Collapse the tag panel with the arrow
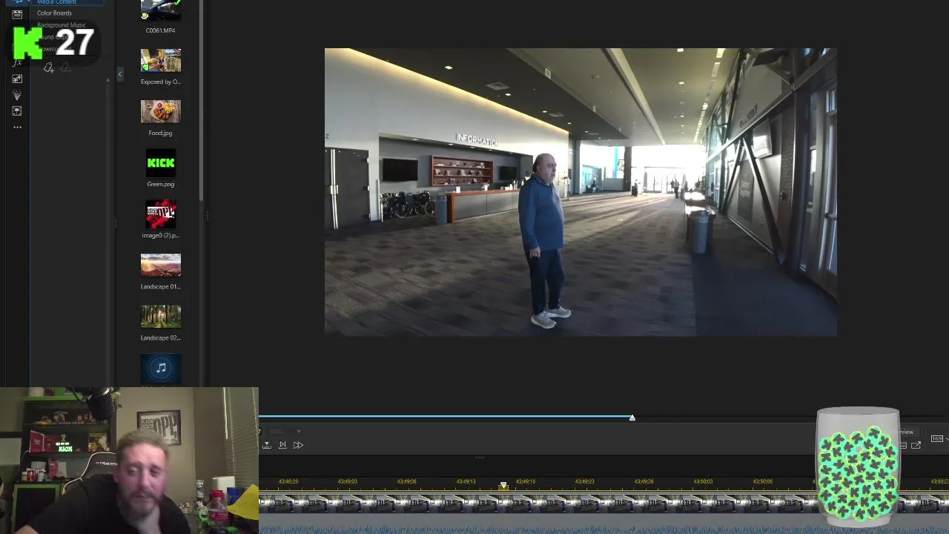This screenshot has width=949, height=534. [x=120, y=73]
